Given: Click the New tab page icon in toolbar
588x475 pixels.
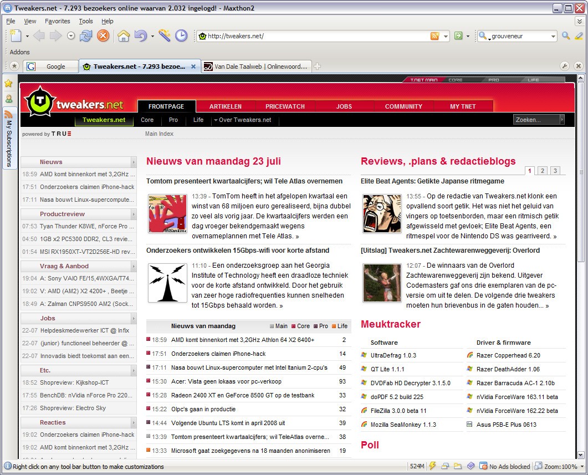Looking at the screenshot, I should click(x=16, y=36).
